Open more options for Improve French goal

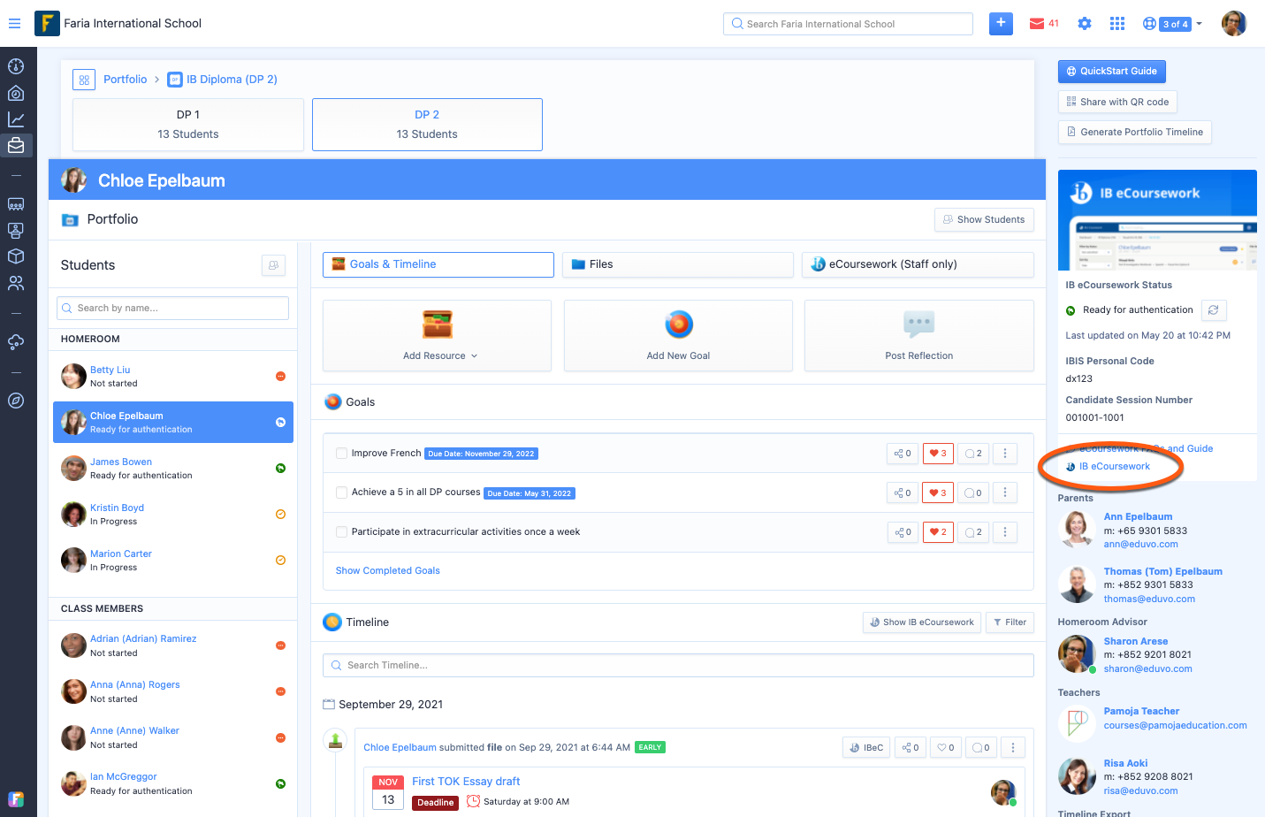(x=1005, y=454)
